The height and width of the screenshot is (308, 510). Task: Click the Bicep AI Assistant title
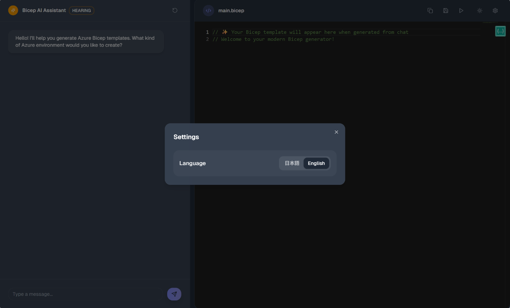[44, 11]
